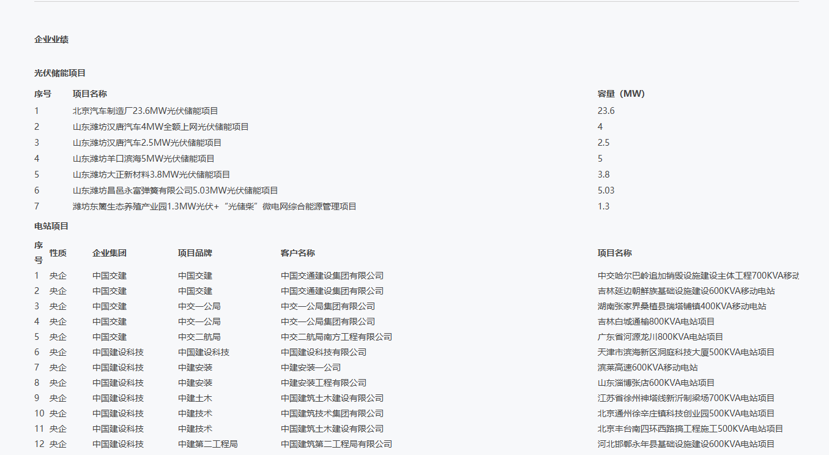Image resolution: width=829 pixels, height=455 pixels.
Task: Select the capacity value 3.8
Action: click(x=604, y=175)
